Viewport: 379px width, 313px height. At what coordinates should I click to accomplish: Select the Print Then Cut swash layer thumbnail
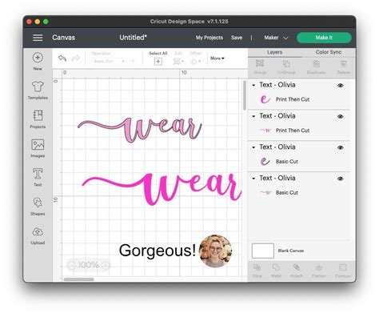[265, 130]
